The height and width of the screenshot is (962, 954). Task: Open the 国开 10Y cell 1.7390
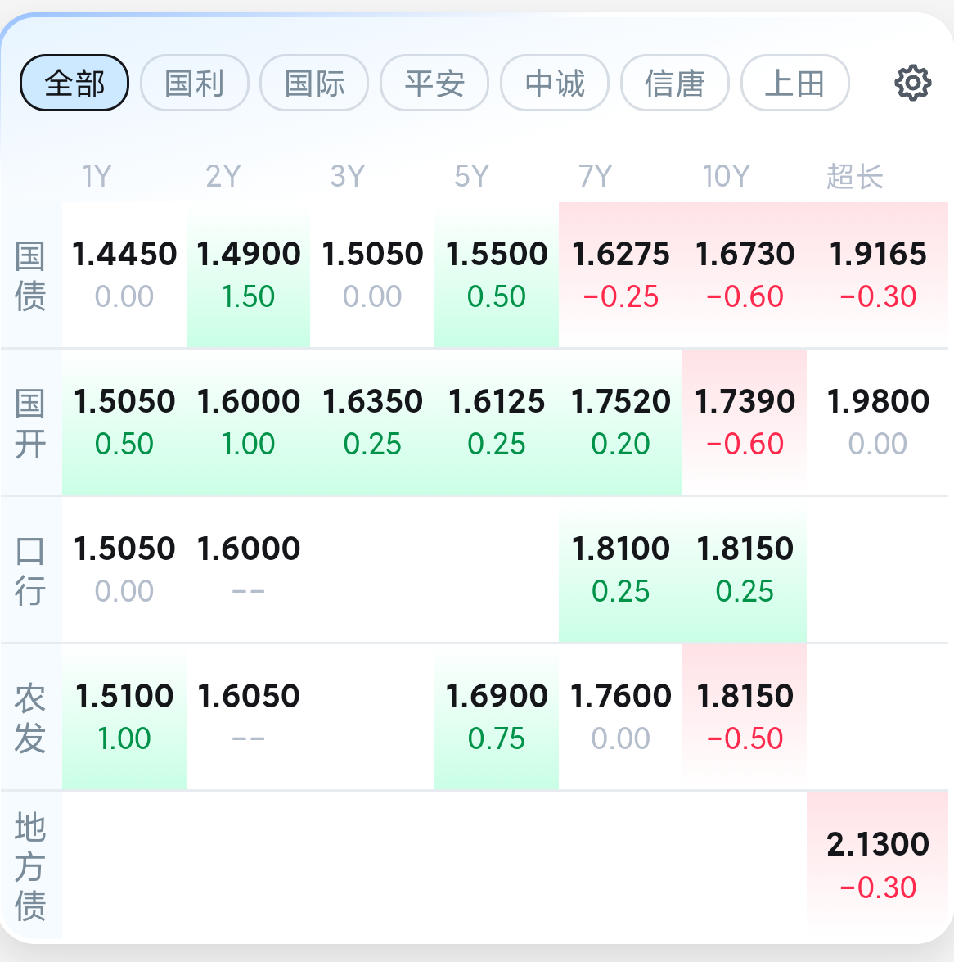tap(745, 422)
